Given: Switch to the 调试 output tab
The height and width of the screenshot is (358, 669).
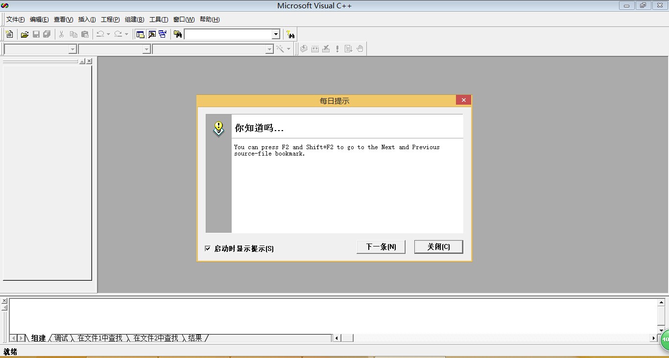Looking at the screenshot, I should [x=61, y=338].
